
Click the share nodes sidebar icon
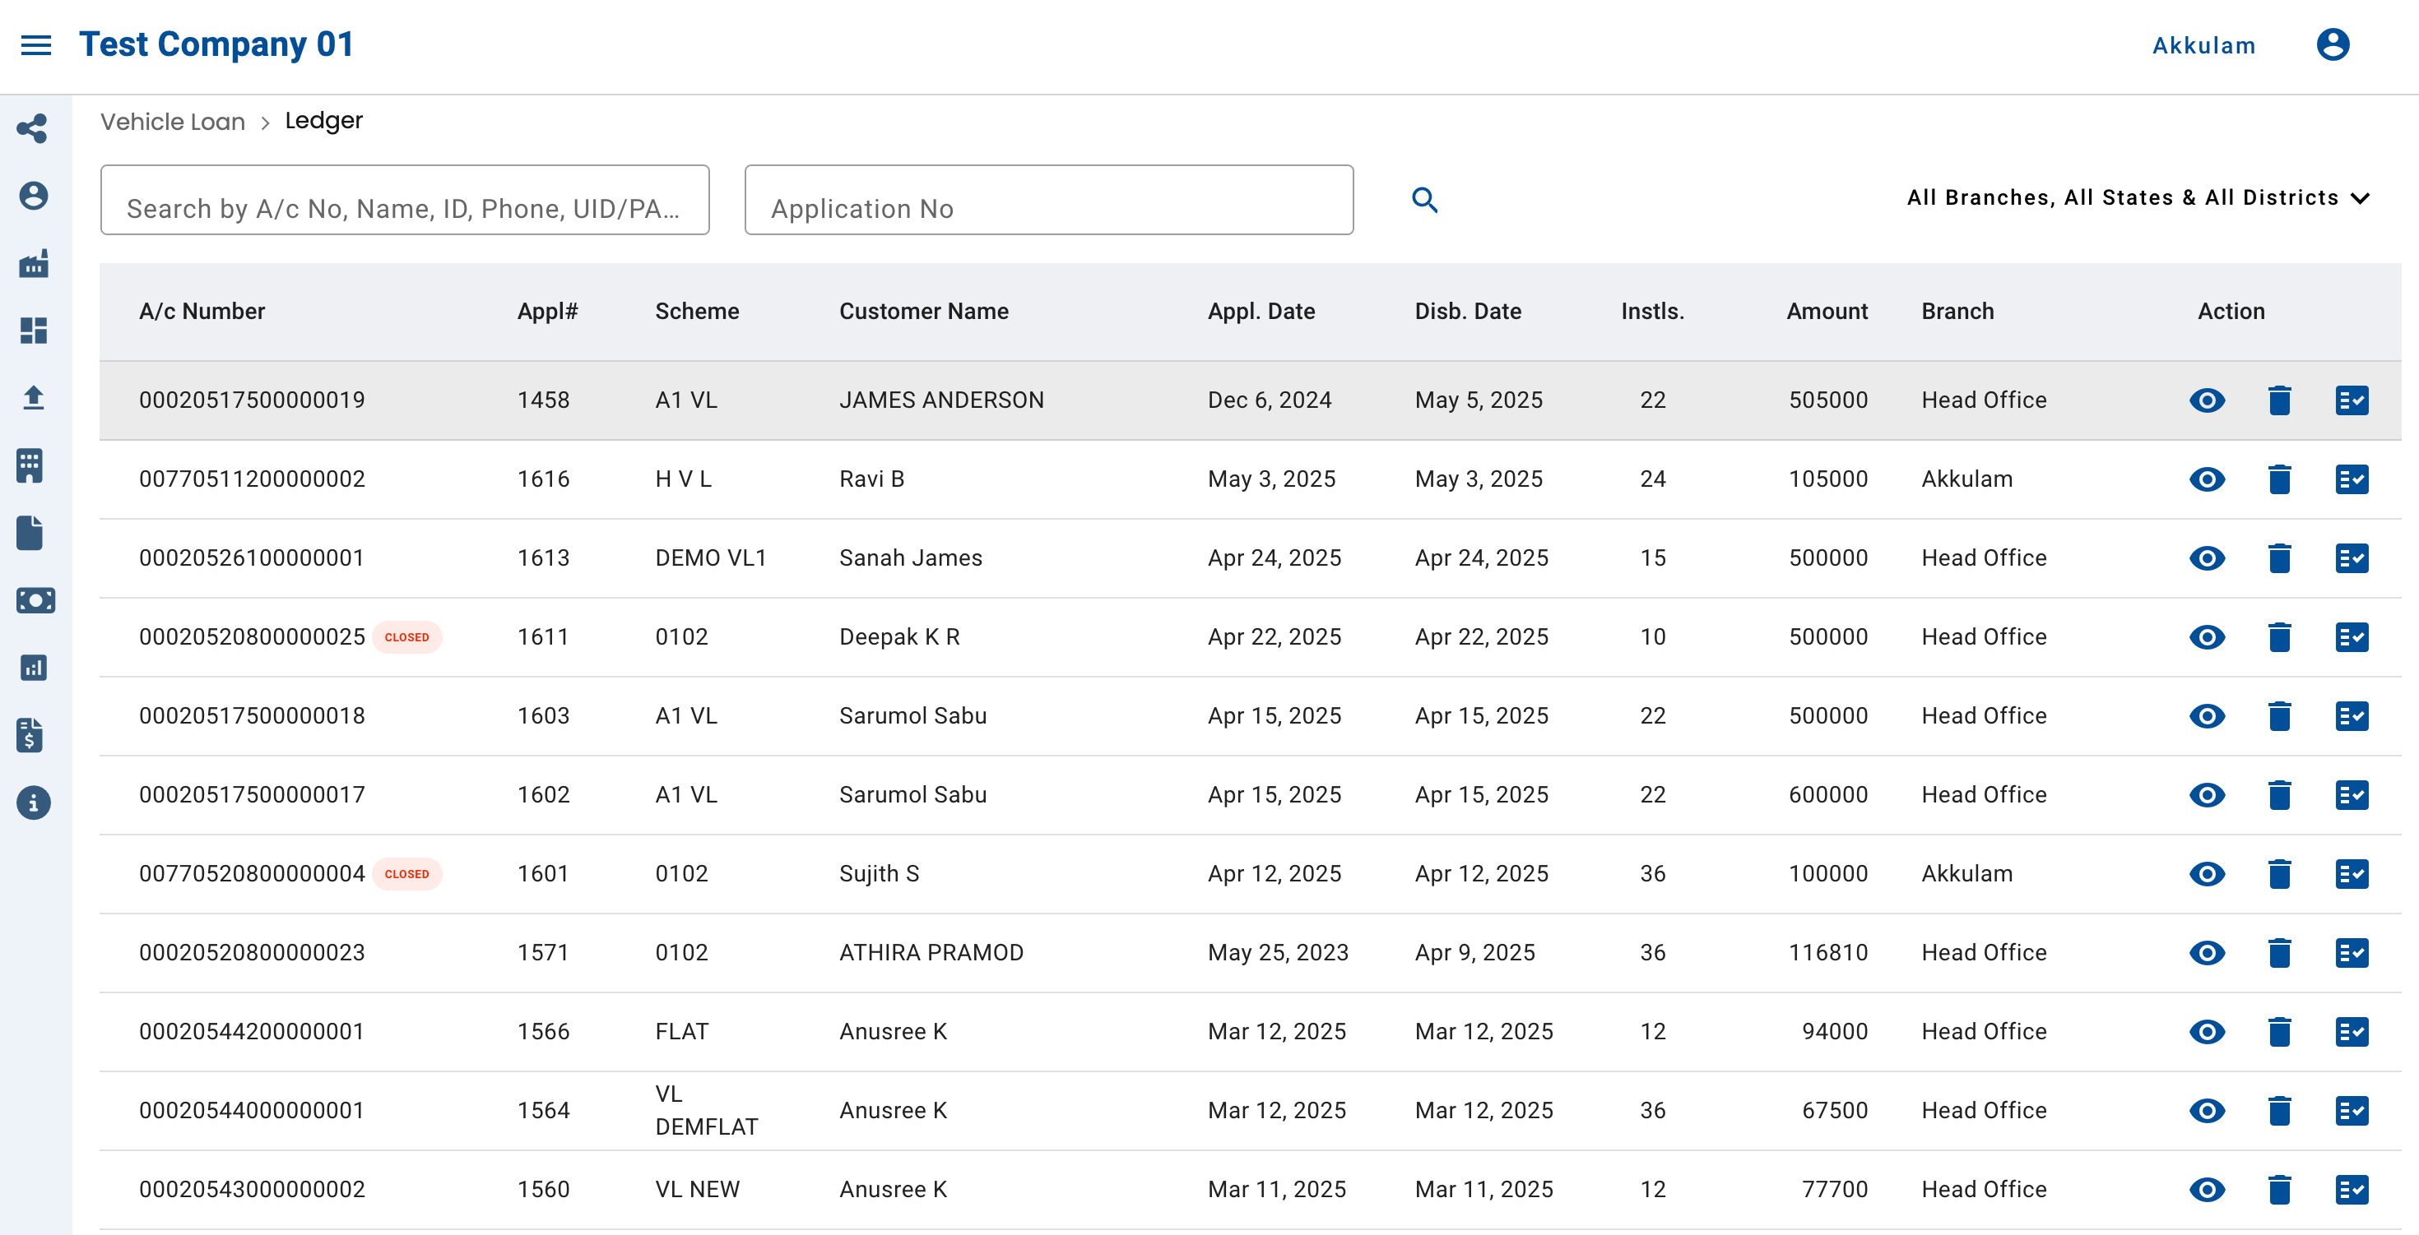coord(33,128)
